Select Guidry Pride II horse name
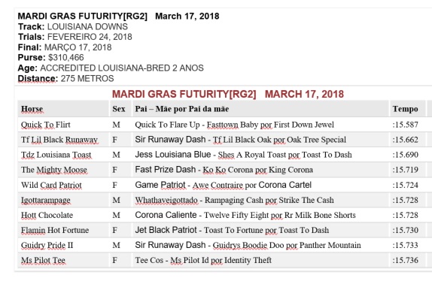This screenshot has height=290, width=432. coord(47,245)
